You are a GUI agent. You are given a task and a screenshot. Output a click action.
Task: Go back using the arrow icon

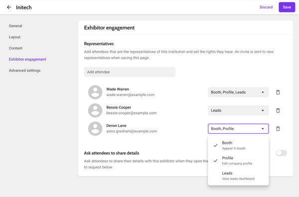click(9, 7)
